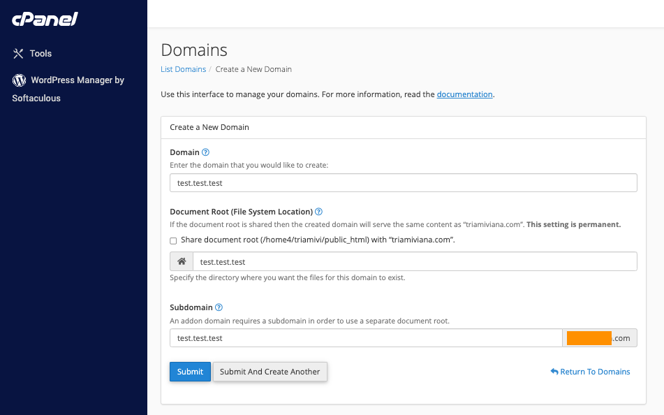This screenshot has width=664, height=415.
Task: Enable the Share document root checkbox
Action: tap(173, 240)
